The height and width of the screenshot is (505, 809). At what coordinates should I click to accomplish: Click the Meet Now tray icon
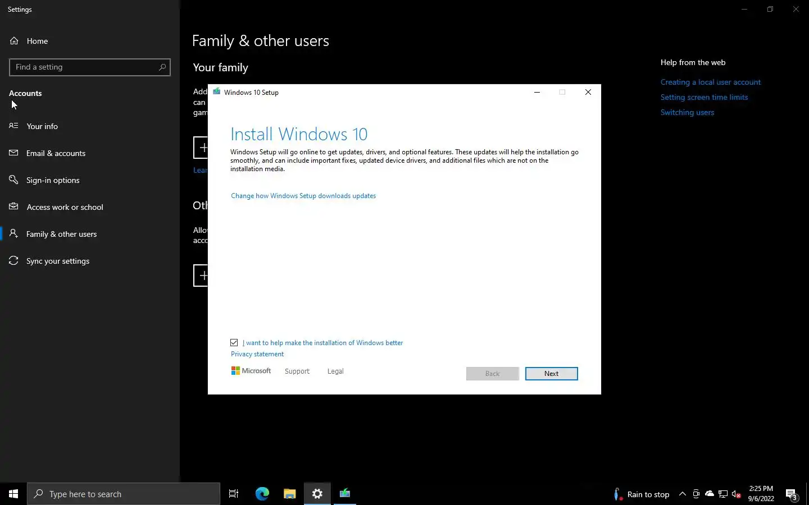tap(696, 494)
